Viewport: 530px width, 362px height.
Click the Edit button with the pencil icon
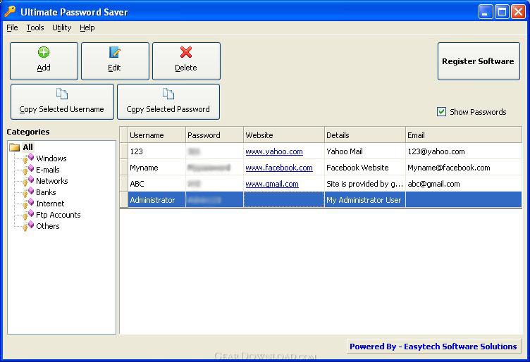coord(115,61)
